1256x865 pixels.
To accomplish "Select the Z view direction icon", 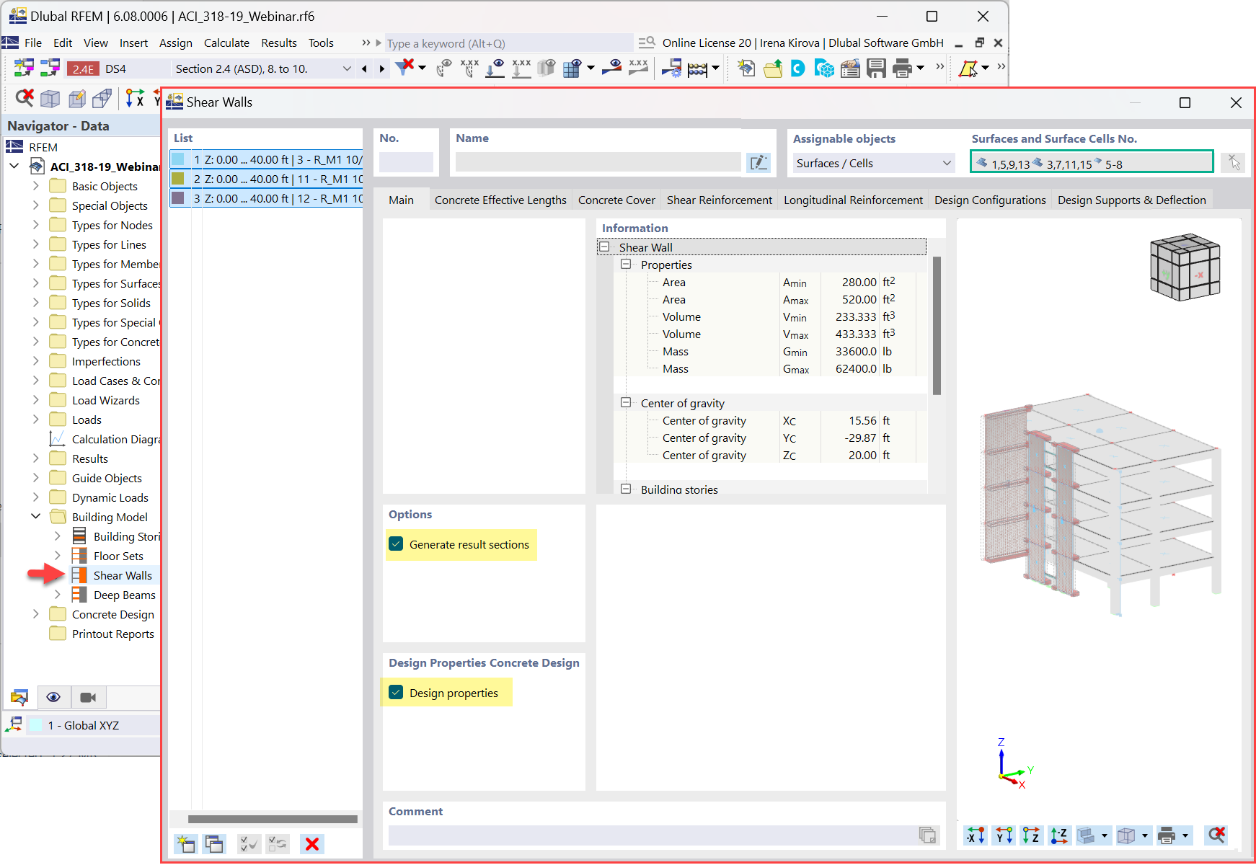I will (1031, 835).
